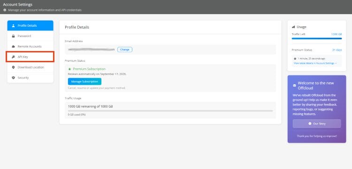Click the clock icon beside last update time
352x169 pixels.
click(x=295, y=59)
